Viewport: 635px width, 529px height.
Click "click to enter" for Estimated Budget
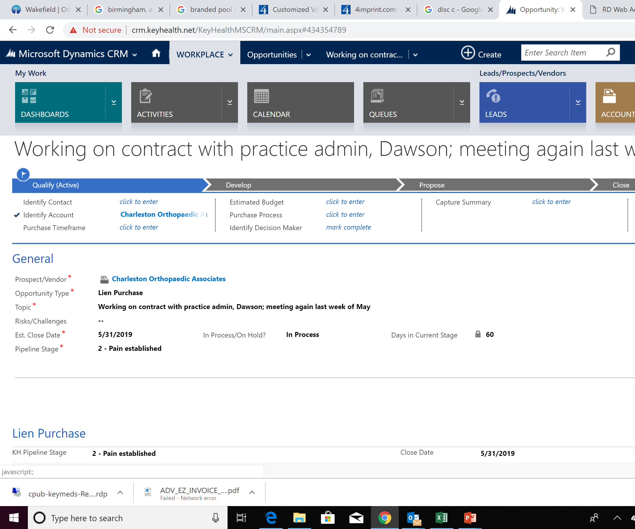[345, 202]
